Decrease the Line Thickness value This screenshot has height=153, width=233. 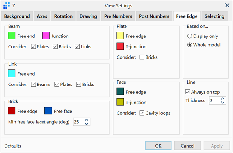tap(222, 102)
